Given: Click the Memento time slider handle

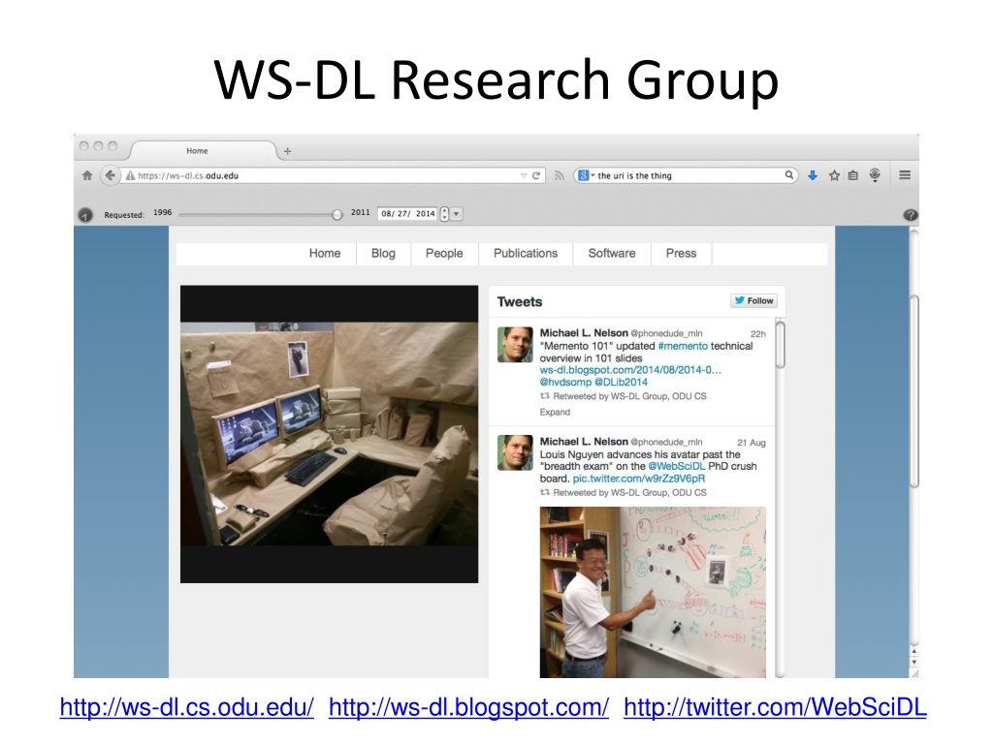Looking at the screenshot, I should 336,215.
